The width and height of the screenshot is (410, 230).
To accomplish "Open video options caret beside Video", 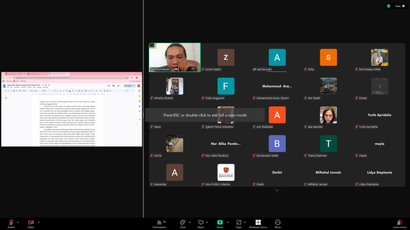I will (38, 222).
